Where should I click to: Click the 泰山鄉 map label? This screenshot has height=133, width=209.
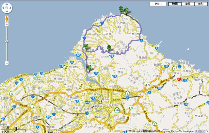click(x=74, y=98)
